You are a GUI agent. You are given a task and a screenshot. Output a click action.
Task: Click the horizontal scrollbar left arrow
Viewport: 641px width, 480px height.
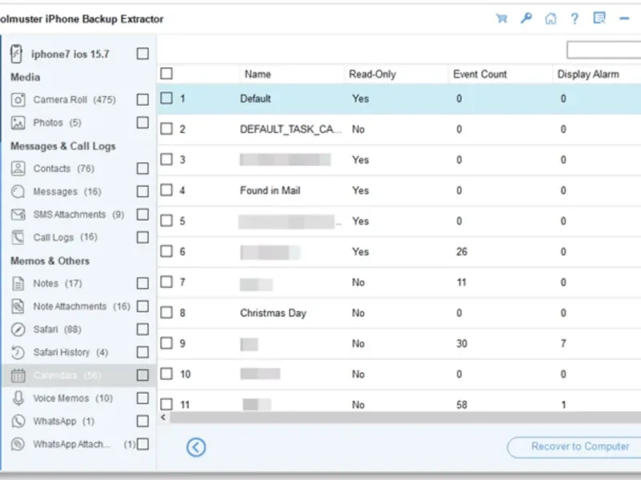coord(163,417)
